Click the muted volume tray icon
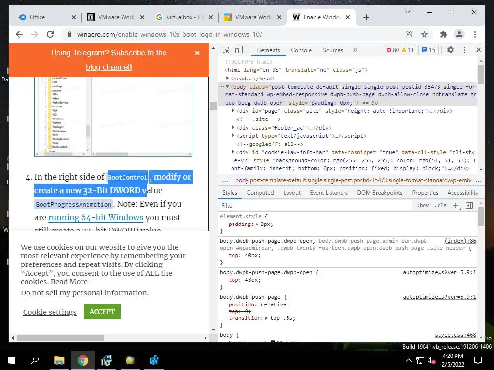The height and width of the screenshot is (370, 494). (432, 360)
